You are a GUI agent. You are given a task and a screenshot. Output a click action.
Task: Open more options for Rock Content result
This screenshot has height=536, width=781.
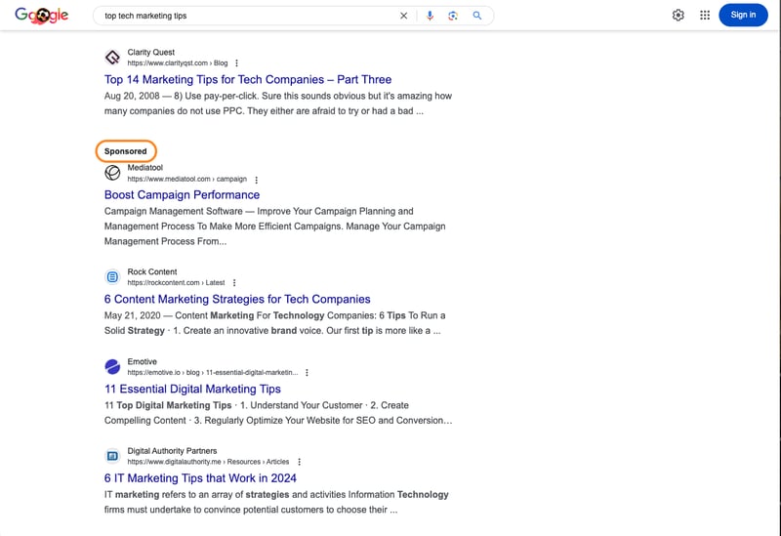(x=234, y=283)
